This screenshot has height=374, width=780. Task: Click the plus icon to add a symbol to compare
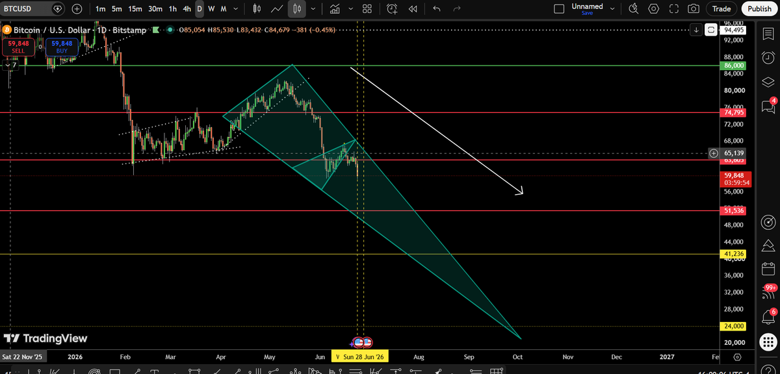77,9
